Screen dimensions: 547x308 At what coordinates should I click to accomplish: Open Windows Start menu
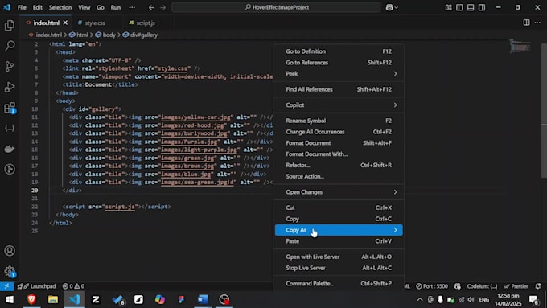(x=10, y=299)
